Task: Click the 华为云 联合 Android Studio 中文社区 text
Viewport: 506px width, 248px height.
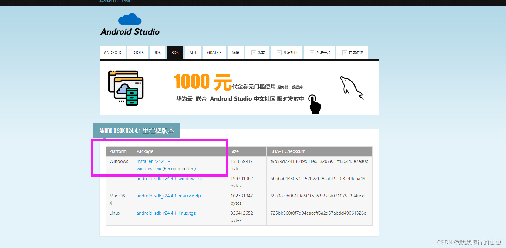Action: [226, 99]
